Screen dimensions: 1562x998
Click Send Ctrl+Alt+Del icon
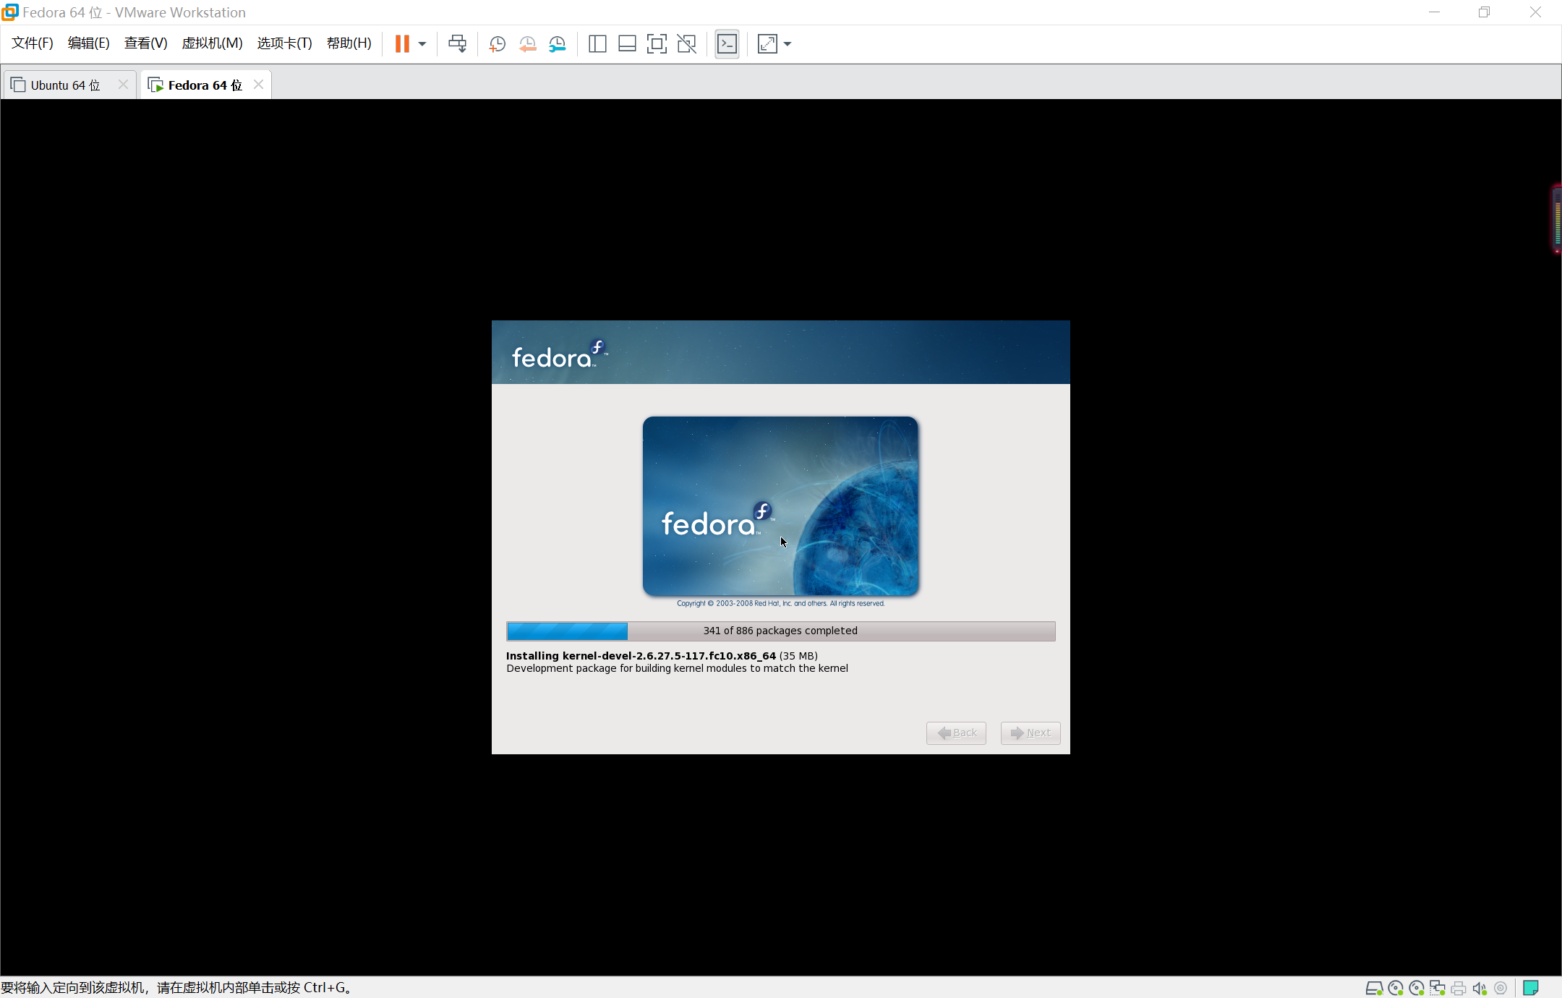pos(457,44)
